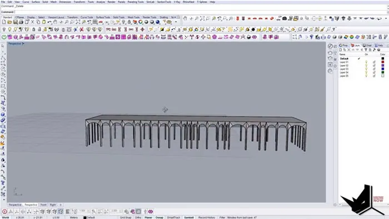Viewport: 389px width, 219px height.
Task: Click the Zoom Extents icon
Action: tap(78, 22)
